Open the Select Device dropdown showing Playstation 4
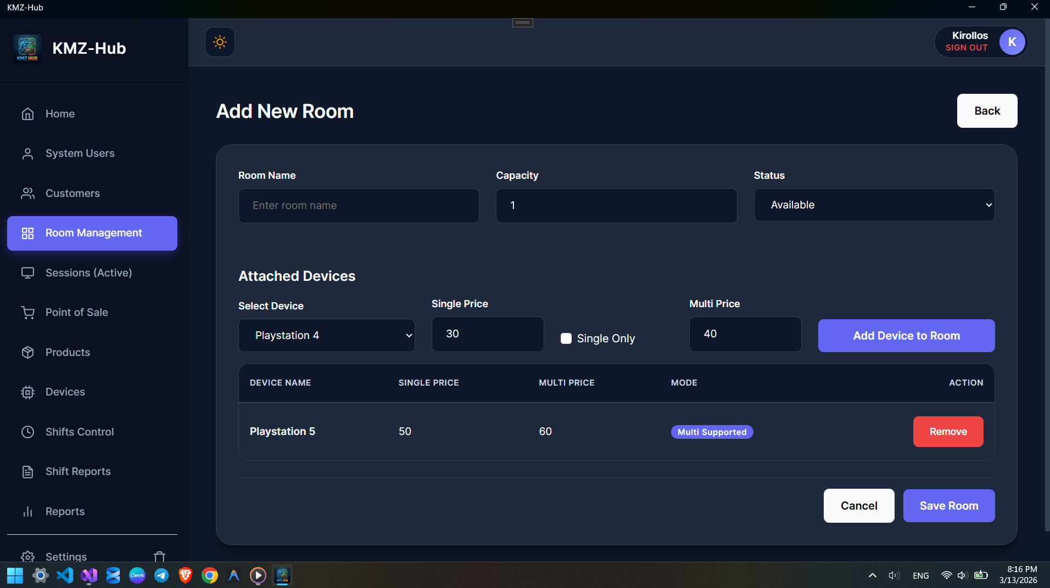This screenshot has width=1050, height=588. tap(326, 335)
